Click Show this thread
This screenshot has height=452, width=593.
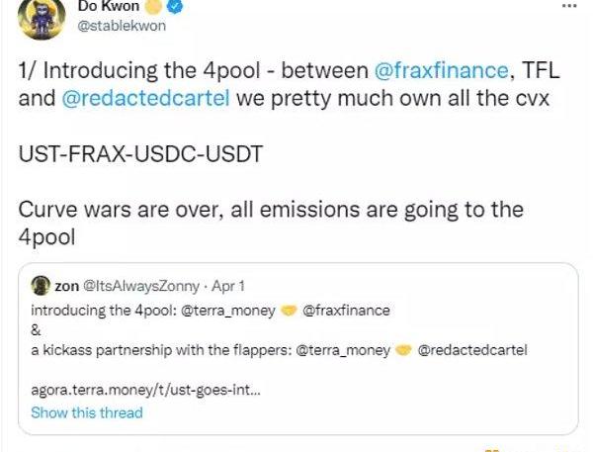87,412
